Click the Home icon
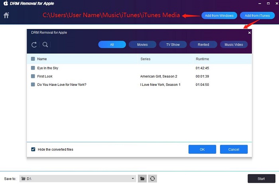279x186 pixels. click(x=6, y=15)
